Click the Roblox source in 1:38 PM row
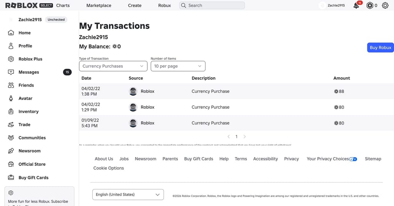 147,91
